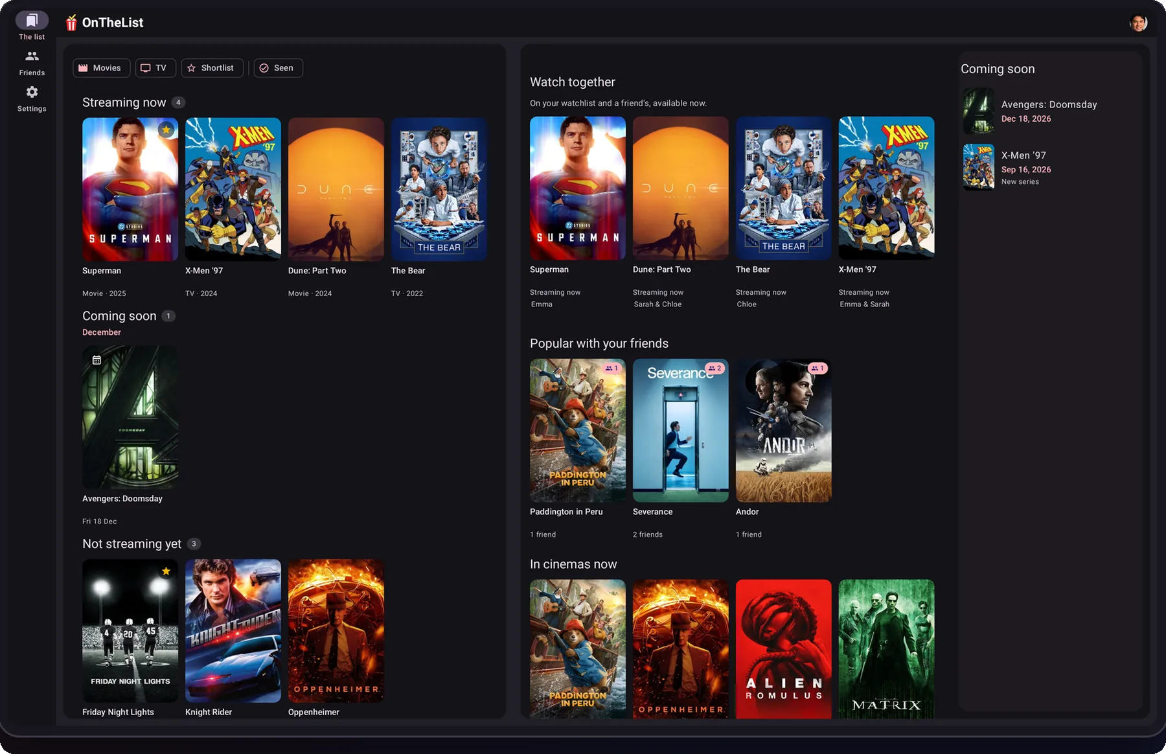
Task: Click the friends badge on Paddington in Peru
Action: coord(612,368)
